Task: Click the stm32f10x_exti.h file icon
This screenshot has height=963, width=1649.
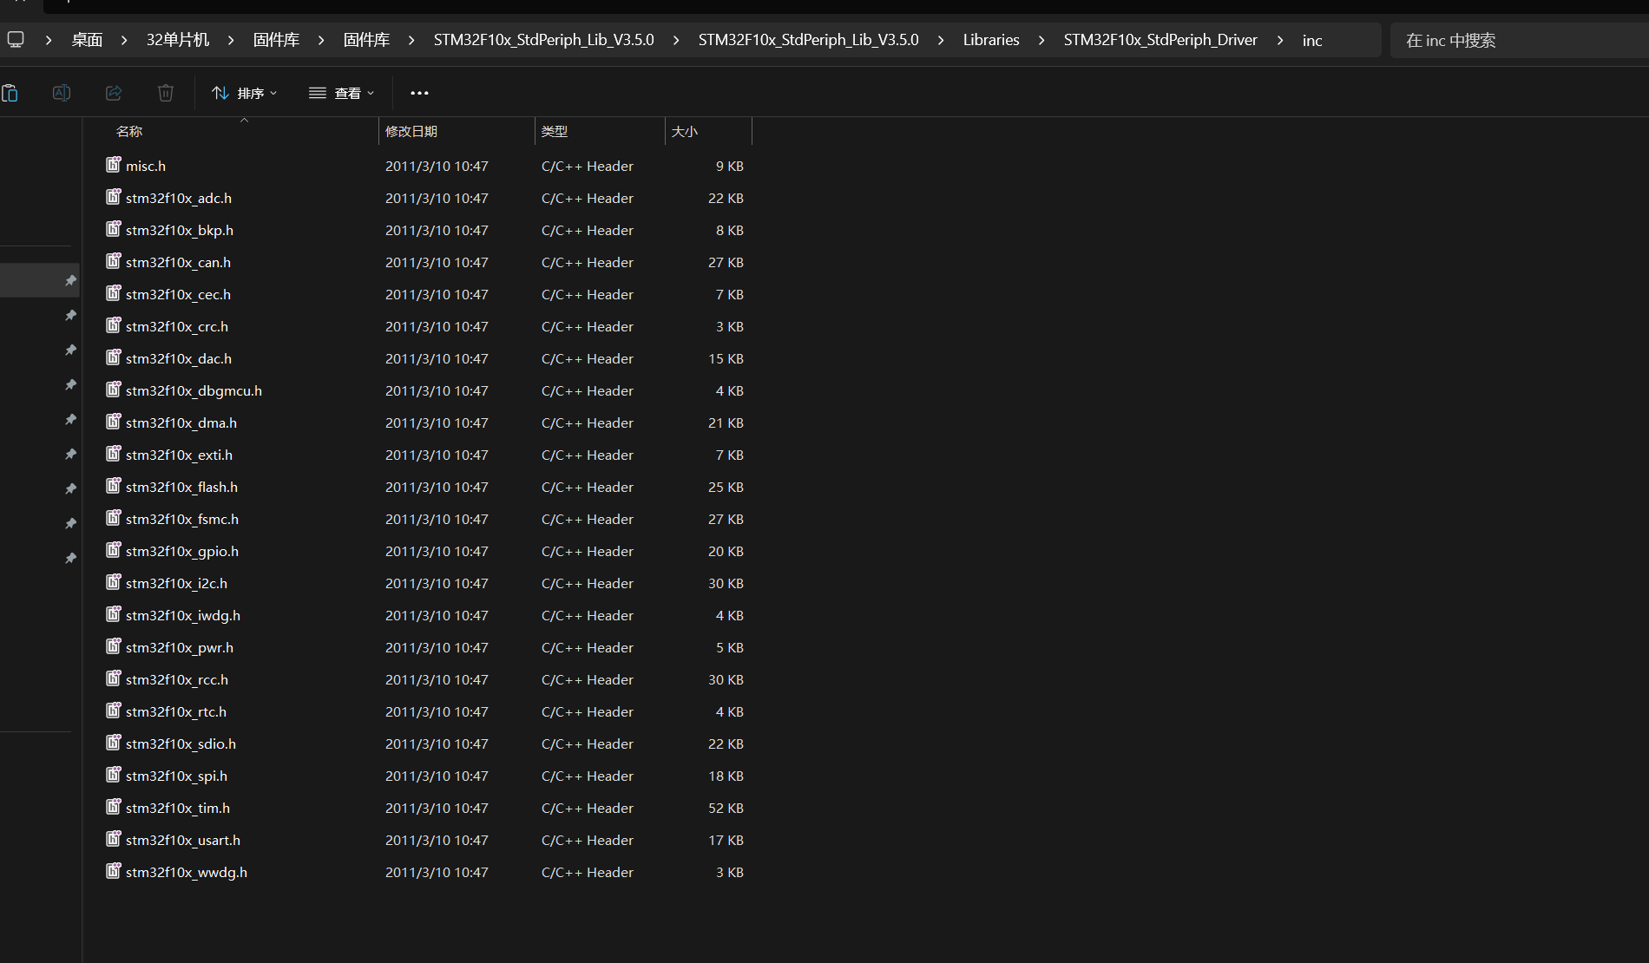Action: (114, 454)
